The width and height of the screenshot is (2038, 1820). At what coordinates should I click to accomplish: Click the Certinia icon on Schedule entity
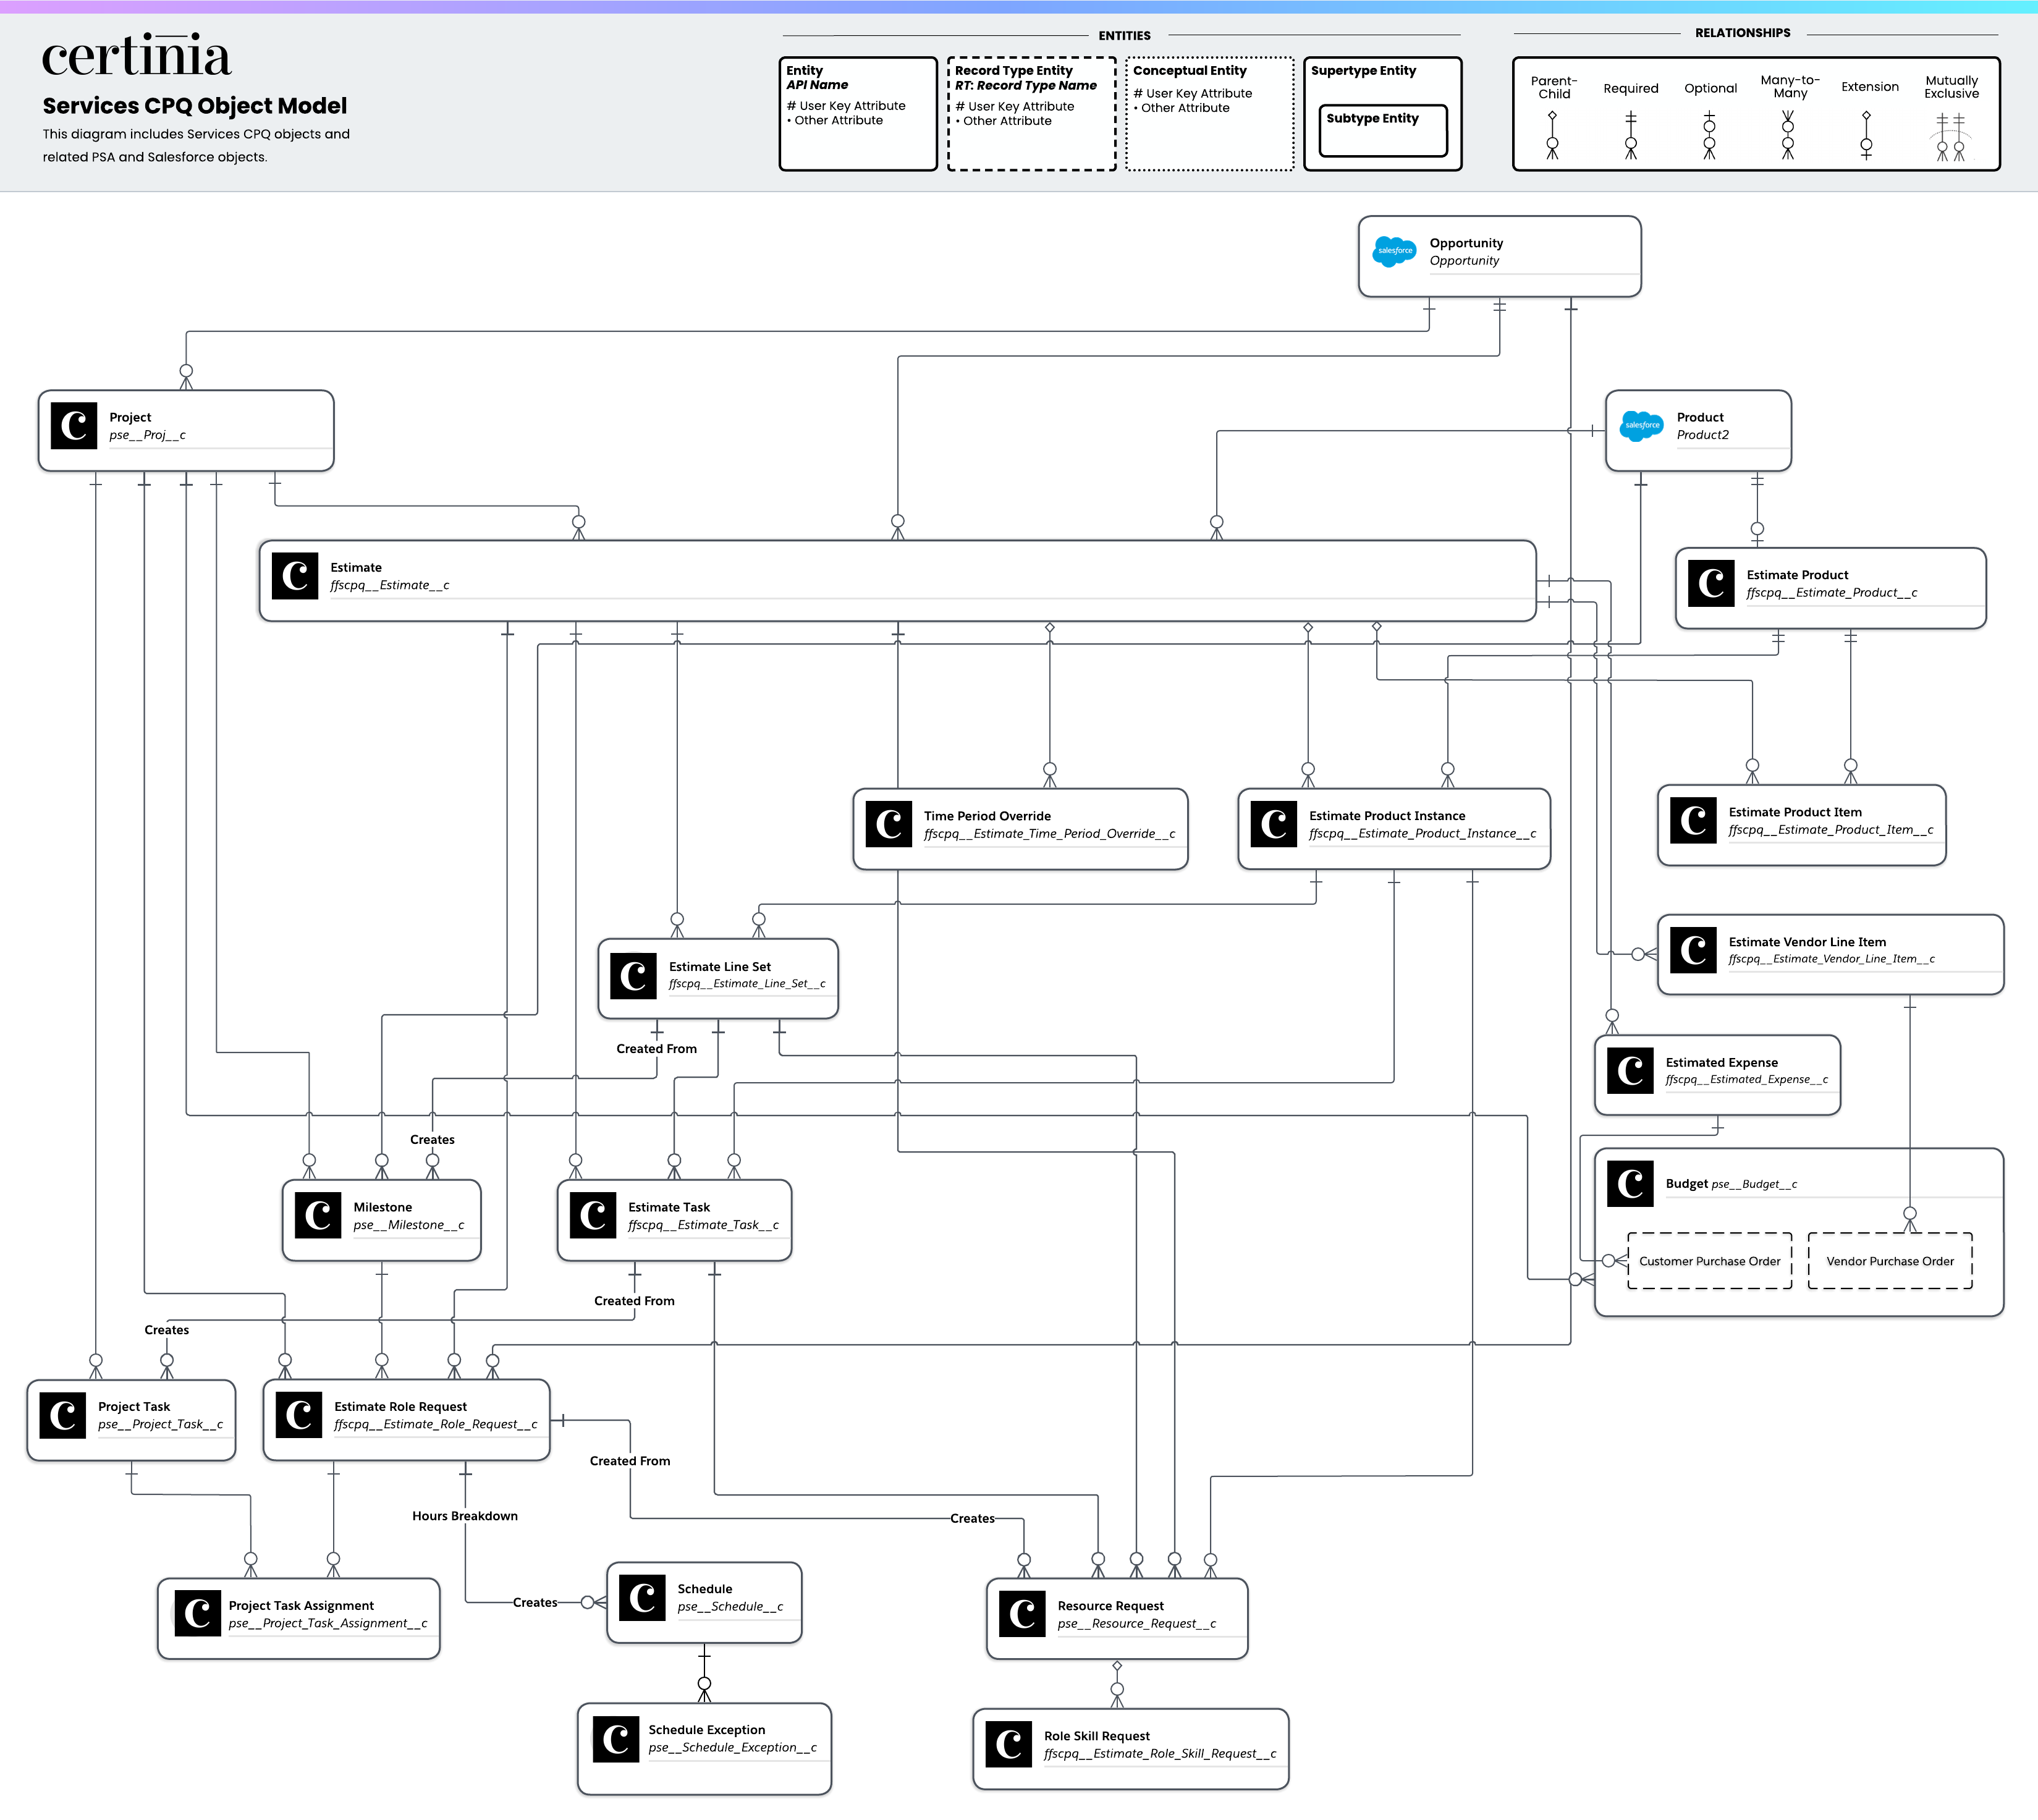click(642, 1597)
